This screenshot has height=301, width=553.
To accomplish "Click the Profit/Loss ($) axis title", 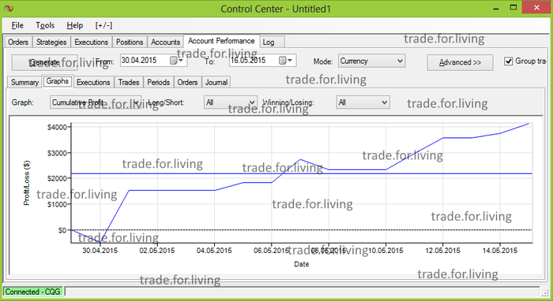I will [27, 183].
